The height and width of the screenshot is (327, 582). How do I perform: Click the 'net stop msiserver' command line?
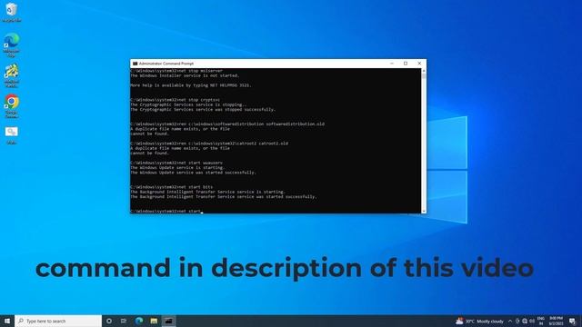(176, 71)
